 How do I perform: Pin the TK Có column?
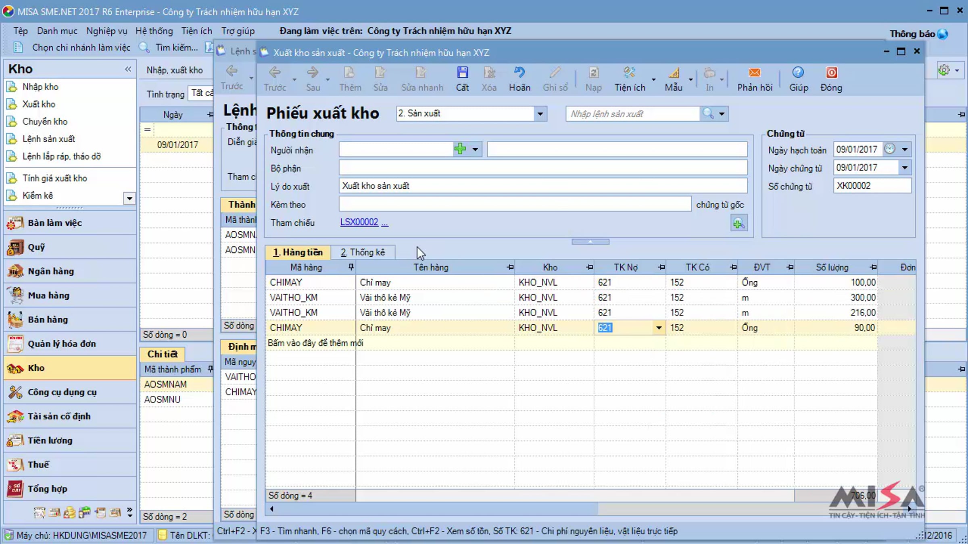tap(733, 267)
